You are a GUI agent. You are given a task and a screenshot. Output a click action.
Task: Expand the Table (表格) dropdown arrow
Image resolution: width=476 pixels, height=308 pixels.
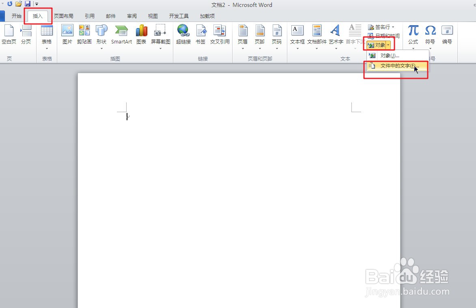tap(47, 49)
